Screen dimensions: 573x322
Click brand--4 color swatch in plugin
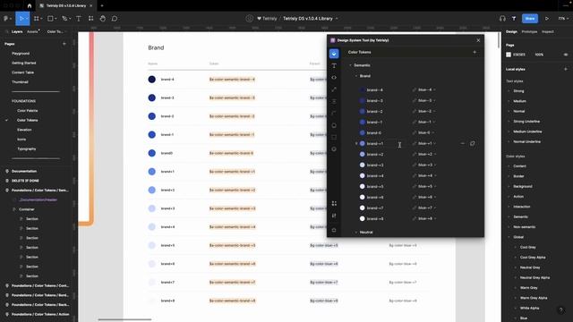point(362,89)
